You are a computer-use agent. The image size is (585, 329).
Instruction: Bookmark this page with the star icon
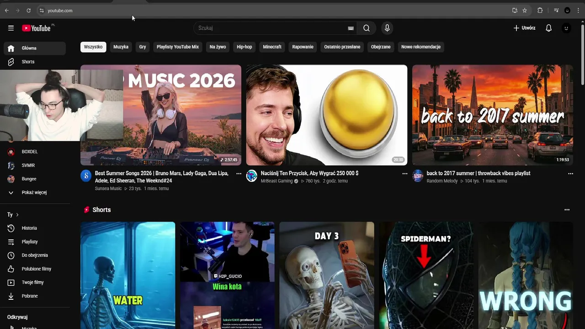pyautogui.click(x=525, y=10)
